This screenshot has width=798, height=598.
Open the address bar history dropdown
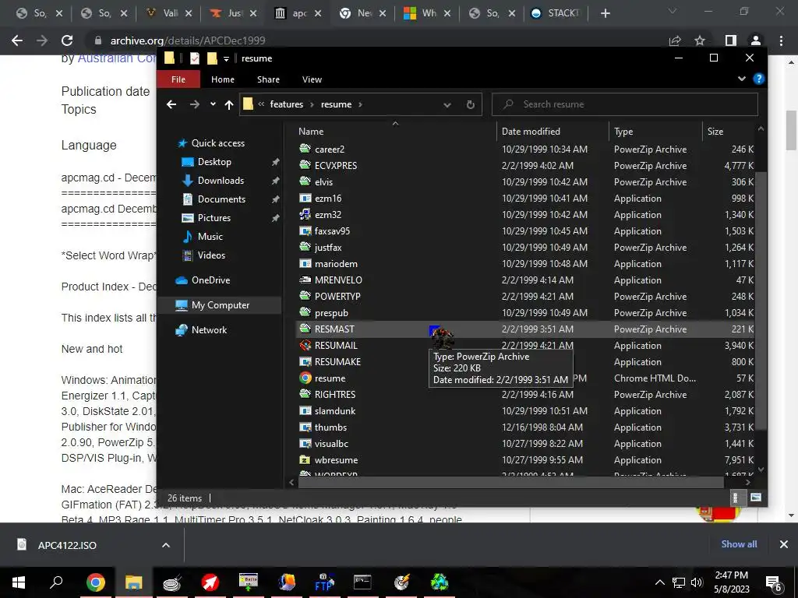[447, 105]
